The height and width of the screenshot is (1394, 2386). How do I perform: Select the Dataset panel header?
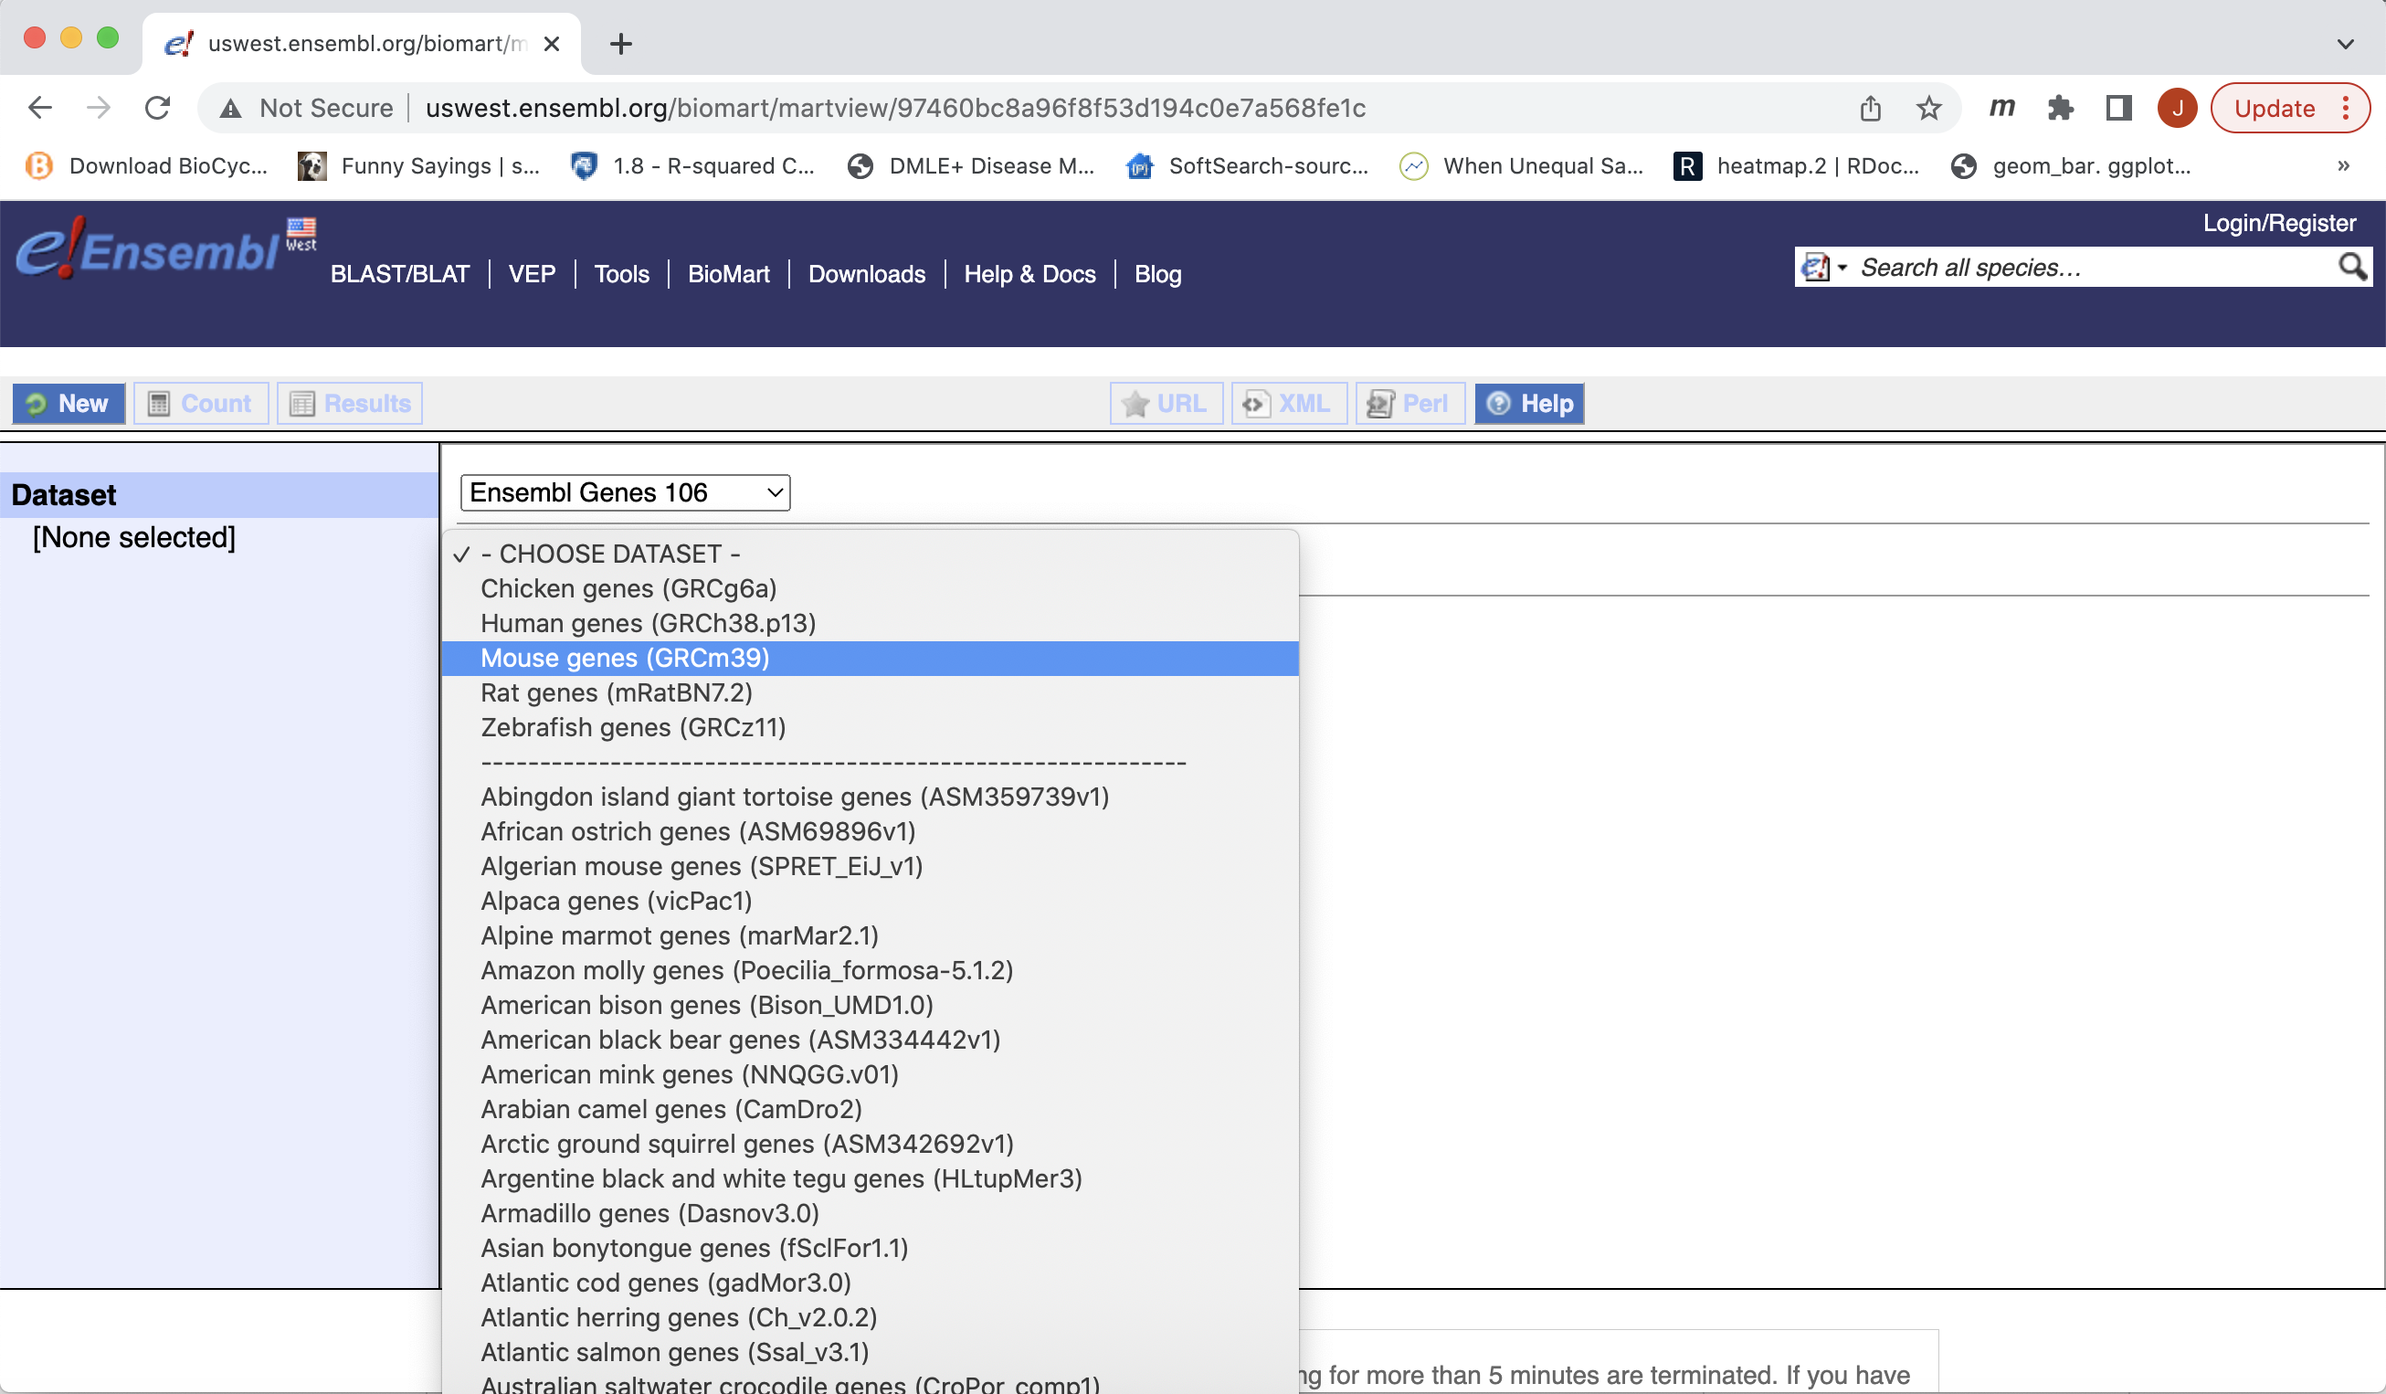pos(219,494)
